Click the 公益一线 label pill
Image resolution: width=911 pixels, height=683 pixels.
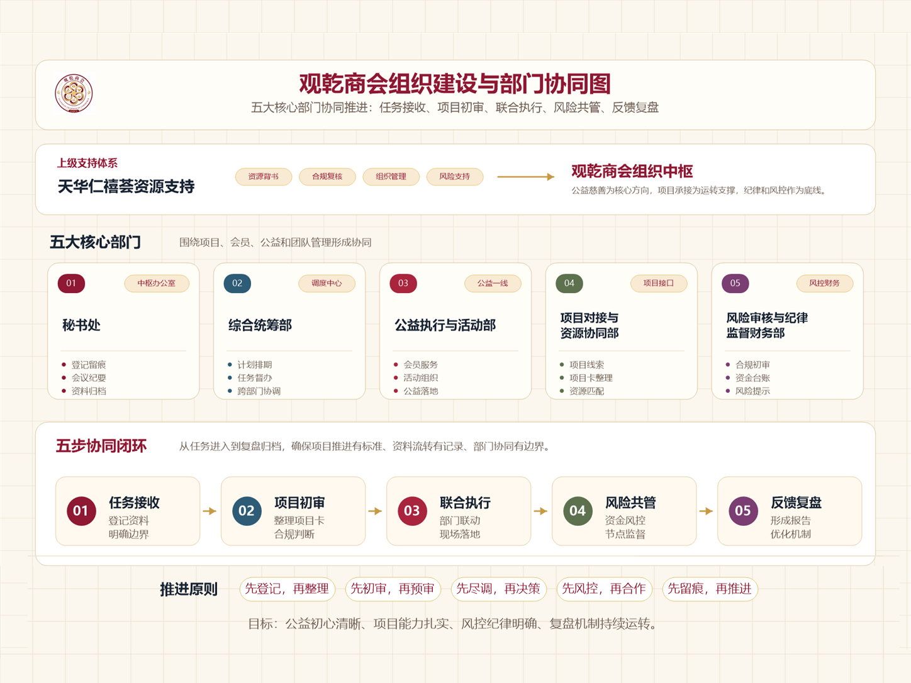[493, 283]
